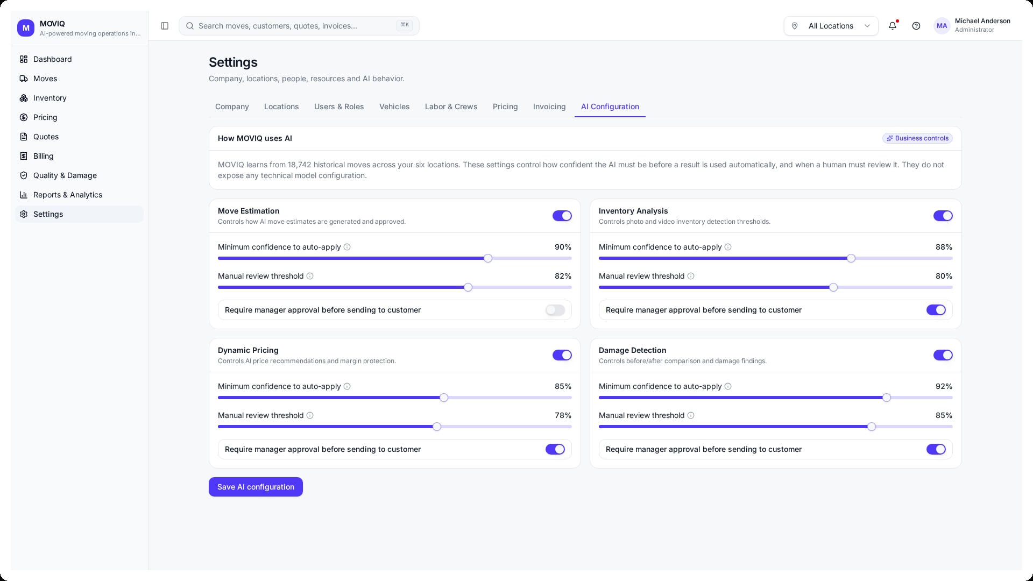This screenshot has height=581, width=1033.
Task: Select the AI Configuration tab
Action: [x=610, y=107]
